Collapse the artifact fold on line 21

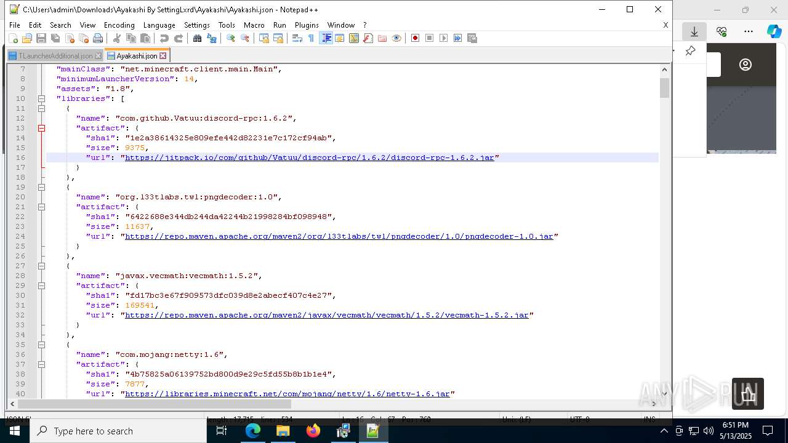[41, 207]
